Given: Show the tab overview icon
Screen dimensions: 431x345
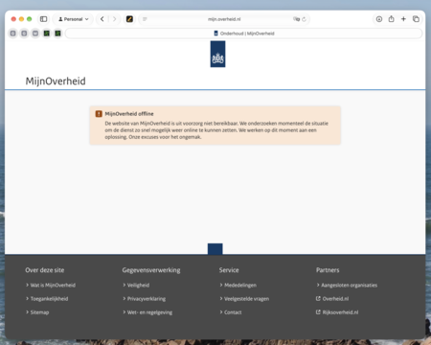Looking at the screenshot, I should point(416,19).
